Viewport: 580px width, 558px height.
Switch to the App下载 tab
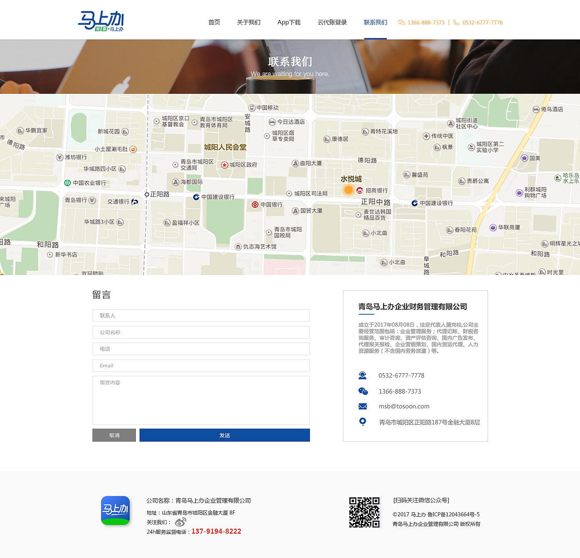tap(289, 22)
